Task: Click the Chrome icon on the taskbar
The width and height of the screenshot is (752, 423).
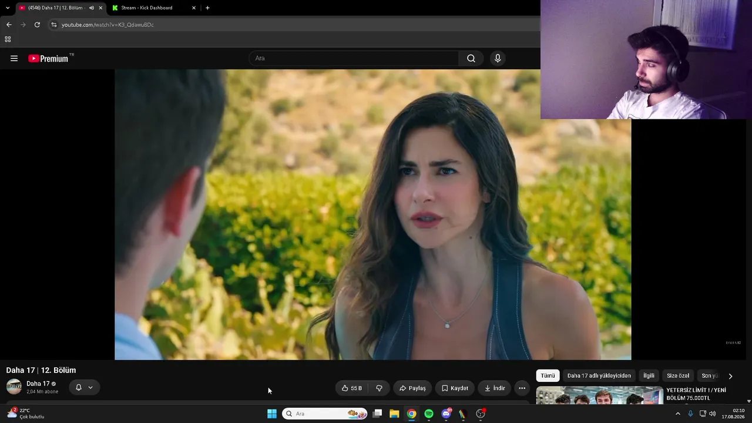Action: point(412,414)
